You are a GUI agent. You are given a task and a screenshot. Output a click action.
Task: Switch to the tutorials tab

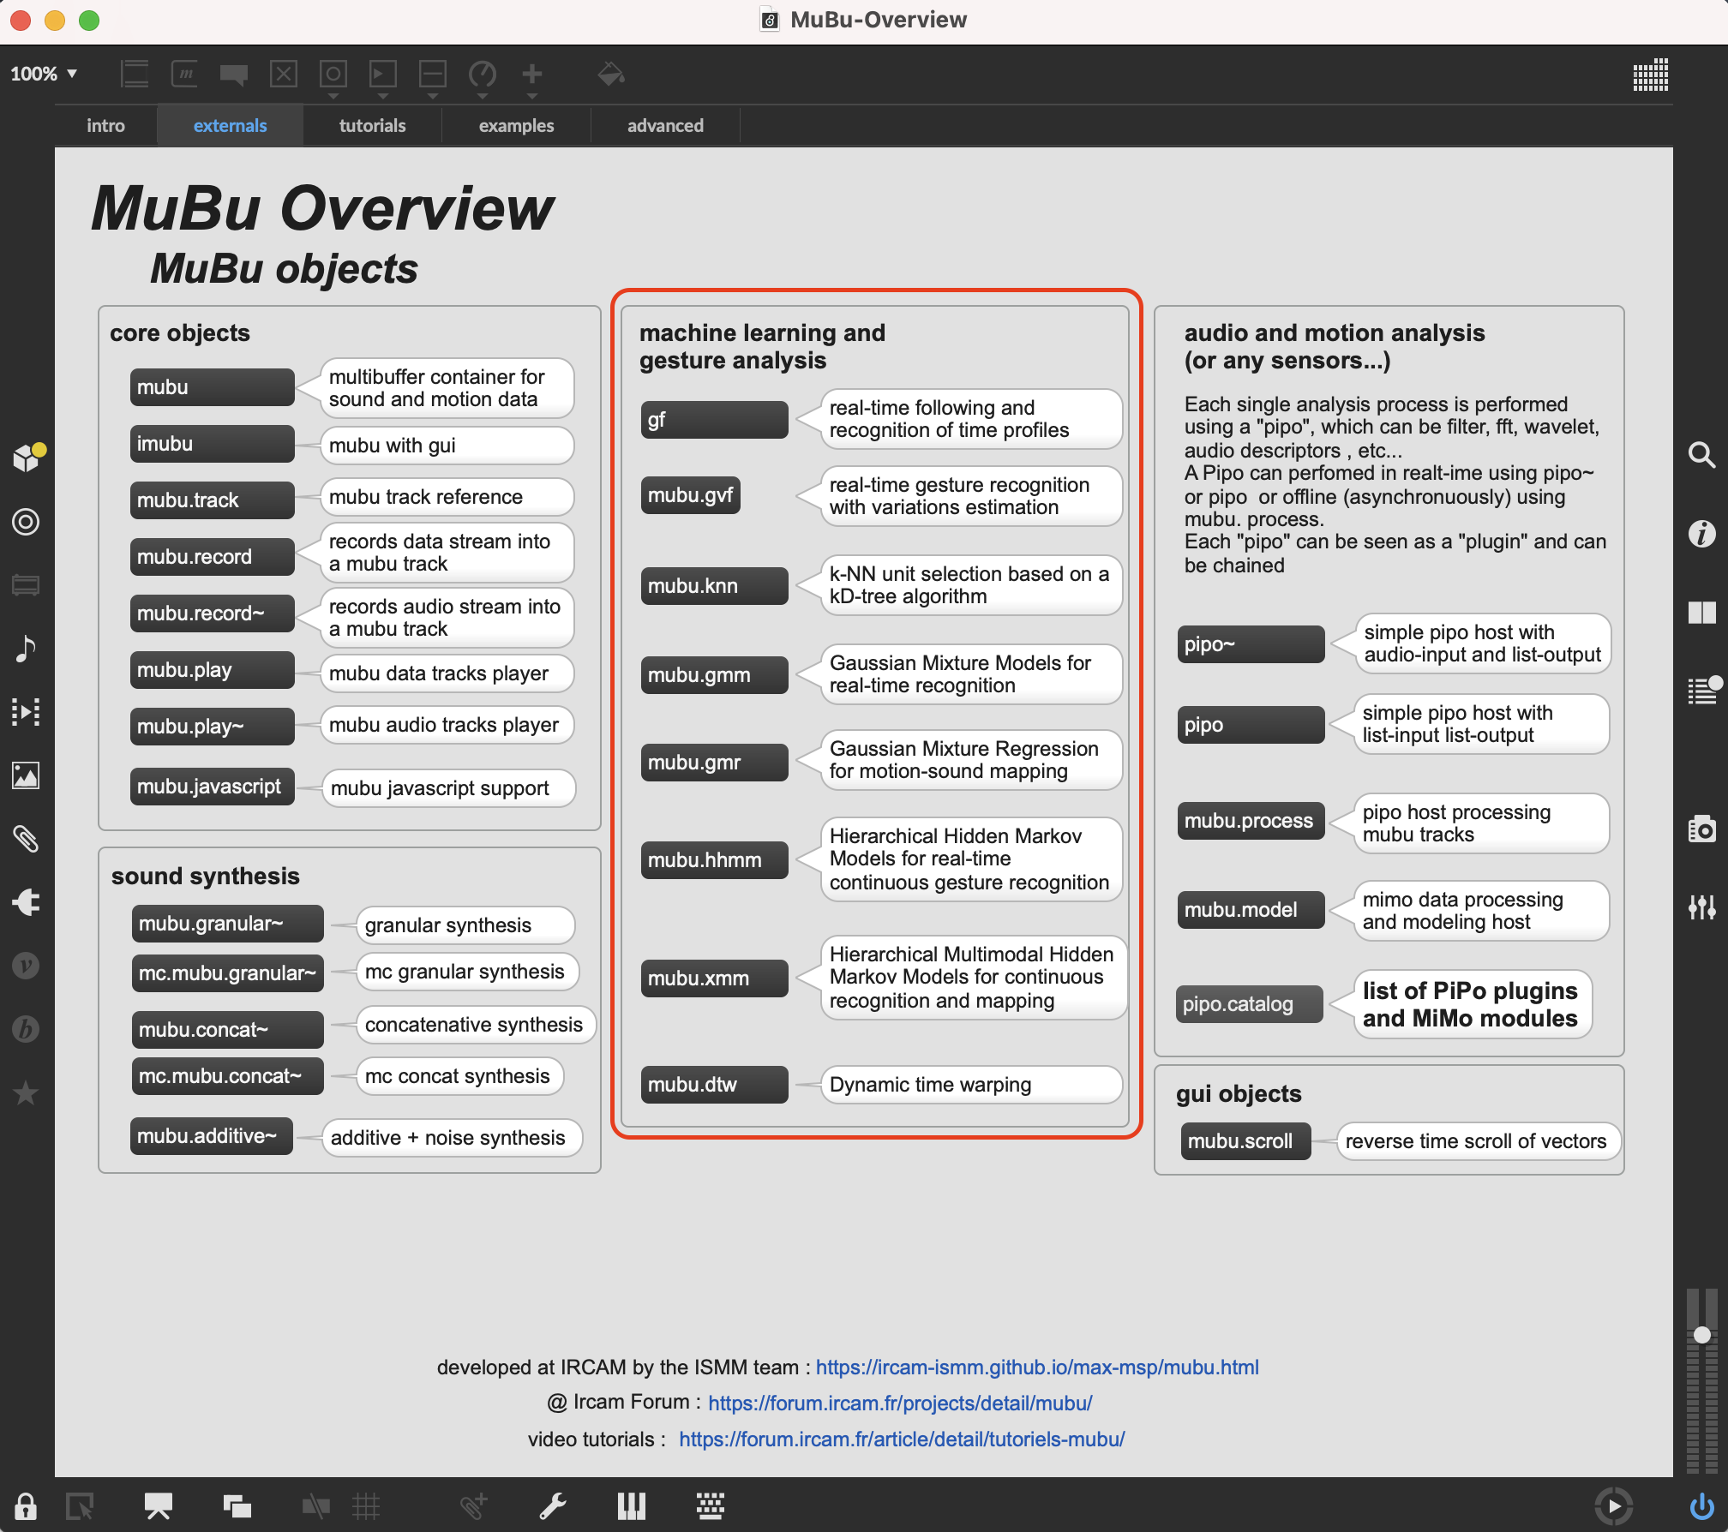point(372,126)
